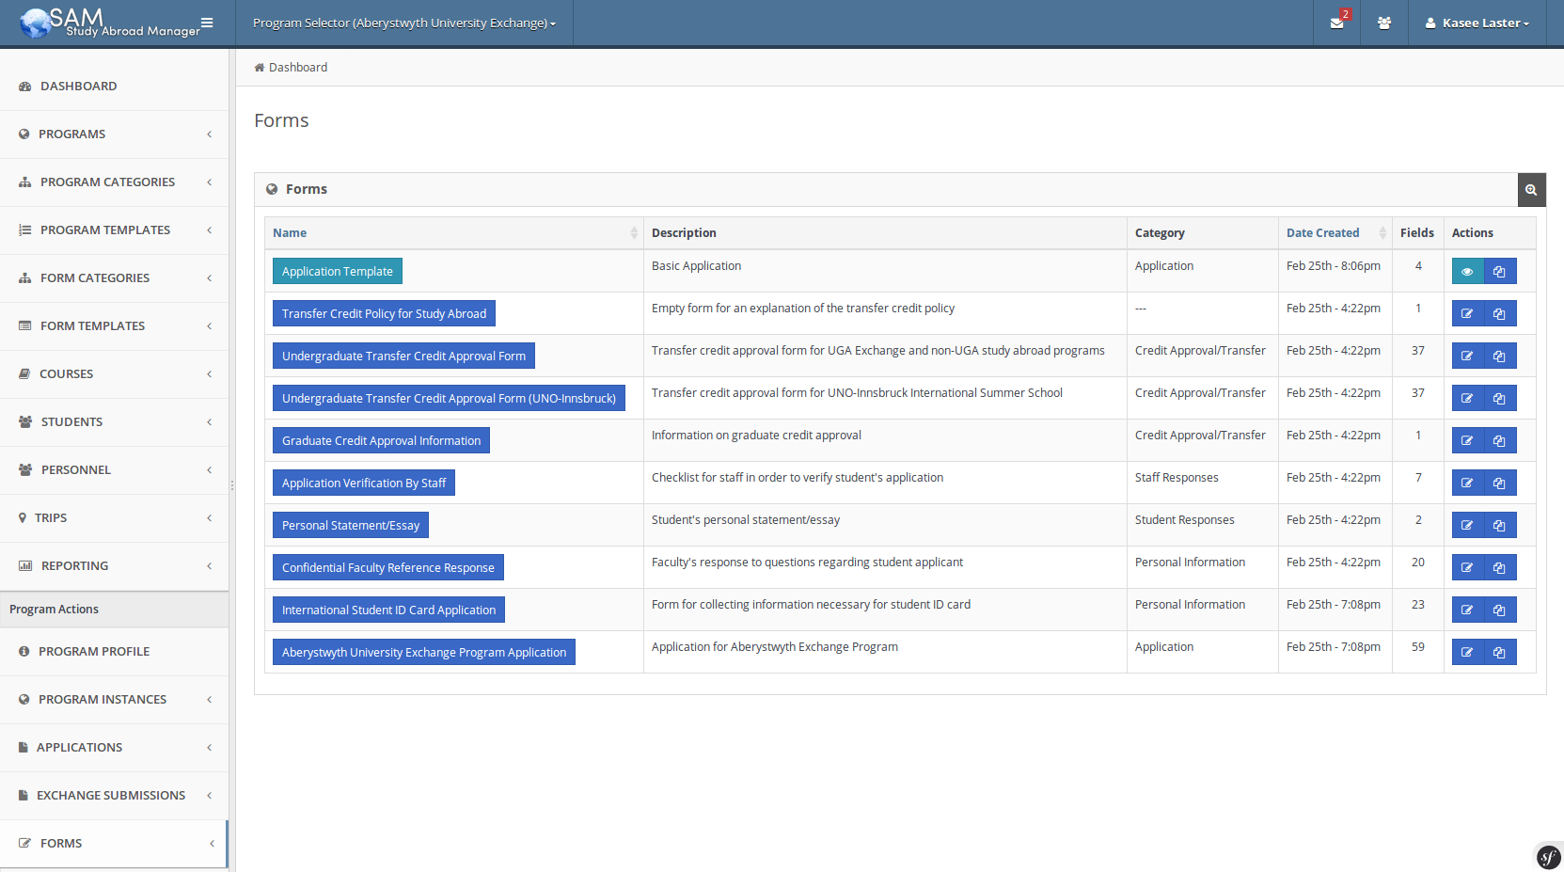Open Forms sidebar item
Screen dimensions: 1564x872
114,844
